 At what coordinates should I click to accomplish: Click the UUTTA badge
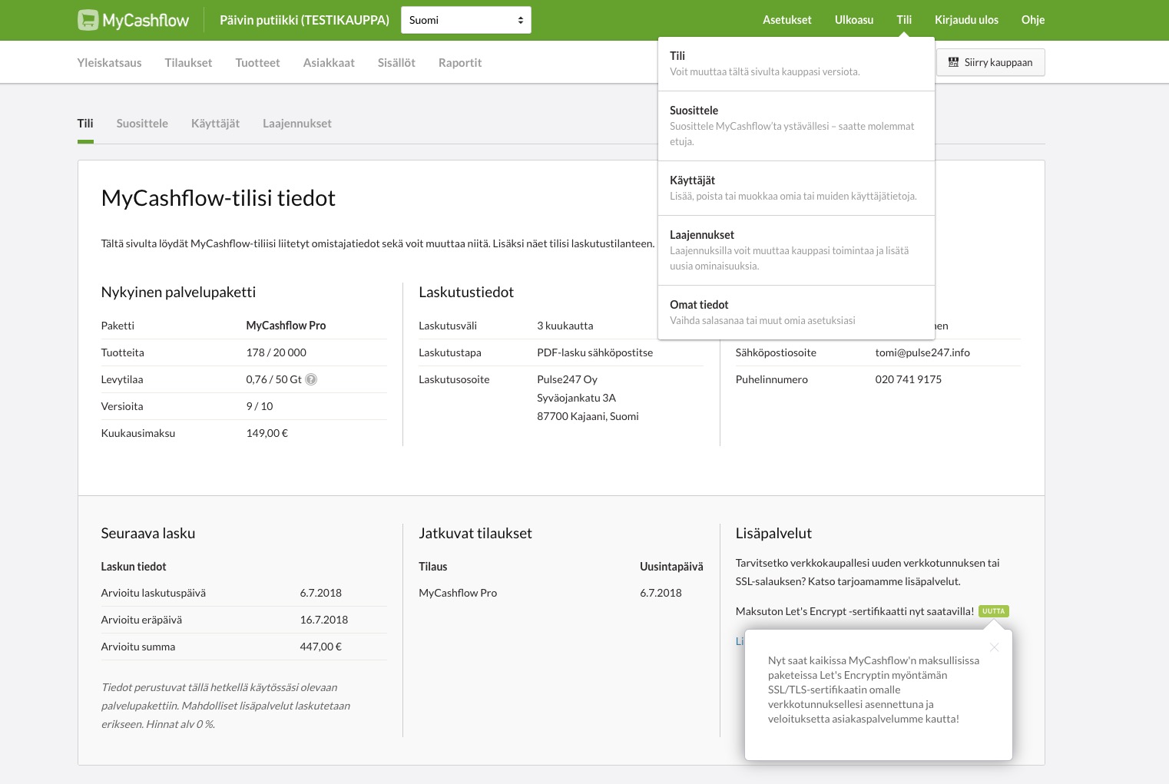coord(993,611)
